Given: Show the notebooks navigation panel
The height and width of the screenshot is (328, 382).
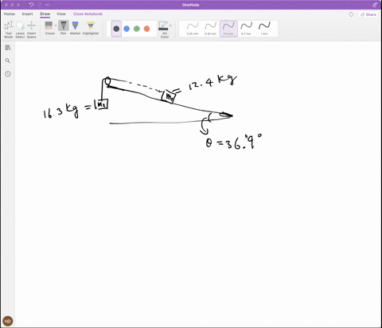Looking at the screenshot, I should (x=8, y=48).
